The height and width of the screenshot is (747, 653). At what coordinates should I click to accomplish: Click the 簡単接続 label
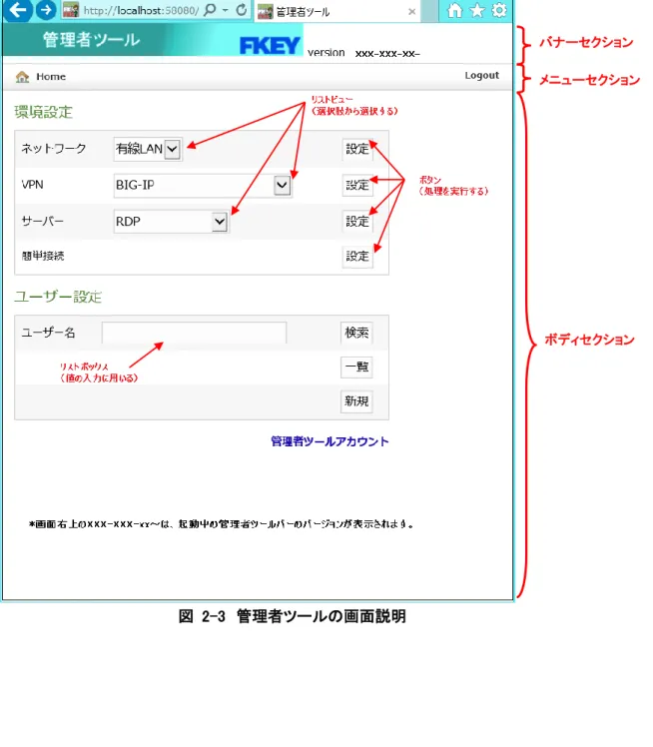pyautogui.click(x=43, y=257)
